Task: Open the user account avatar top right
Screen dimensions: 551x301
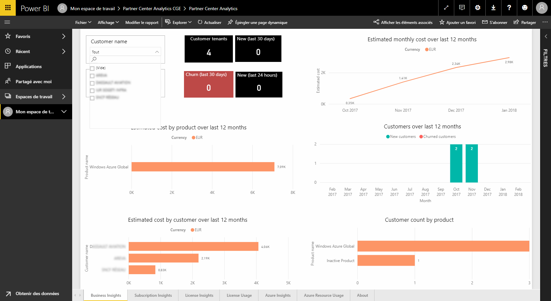Action: click(542, 8)
